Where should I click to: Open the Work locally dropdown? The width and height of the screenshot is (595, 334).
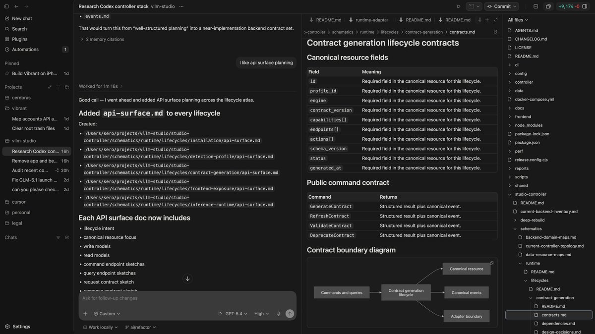(x=100, y=327)
